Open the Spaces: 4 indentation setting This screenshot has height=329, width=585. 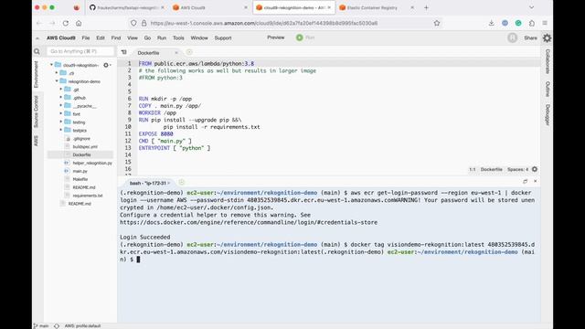click(x=518, y=169)
